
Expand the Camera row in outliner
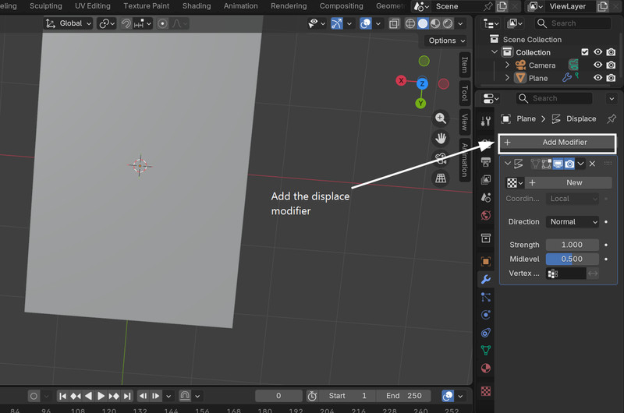point(507,65)
